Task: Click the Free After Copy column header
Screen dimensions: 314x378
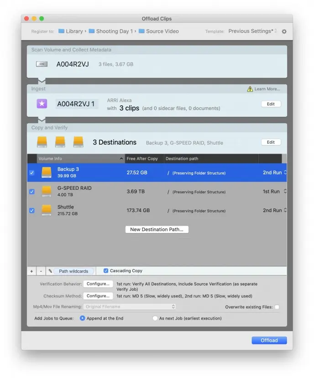Action: click(x=142, y=159)
